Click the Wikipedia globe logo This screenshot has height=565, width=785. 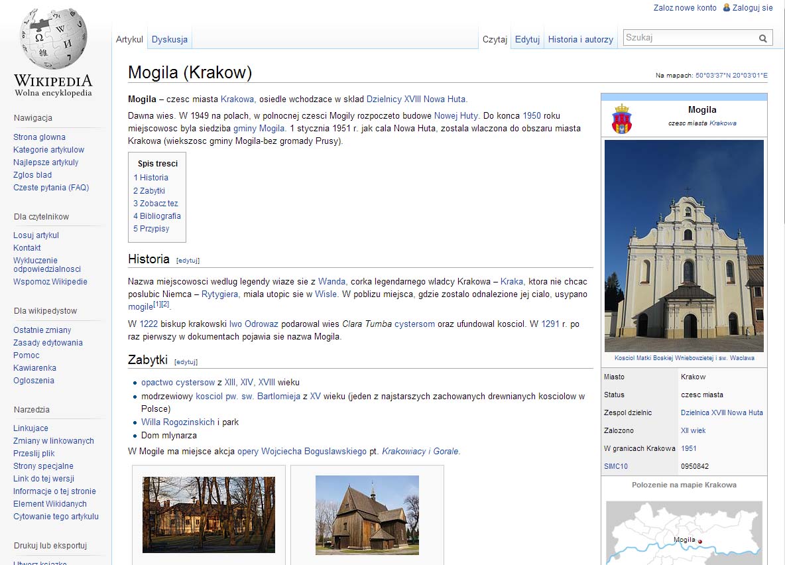point(53,38)
